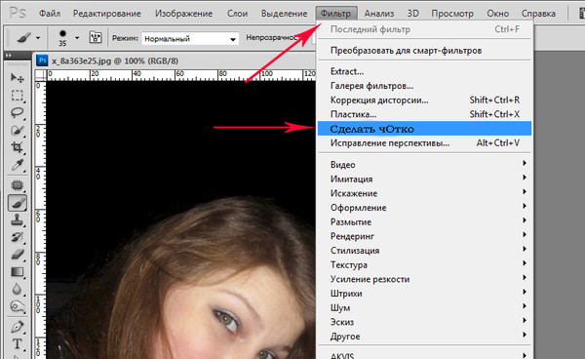Image resolution: width=585 pixels, height=359 pixels.
Task: Choose Коррекция дисторсии...
Action: click(424, 100)
